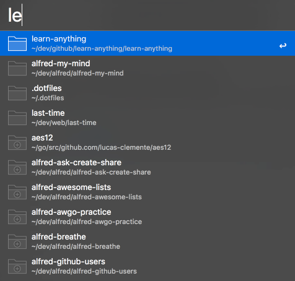Click into the search field containing "le"
The width and height of the screenshot is (295, 281).
[147, 15]
